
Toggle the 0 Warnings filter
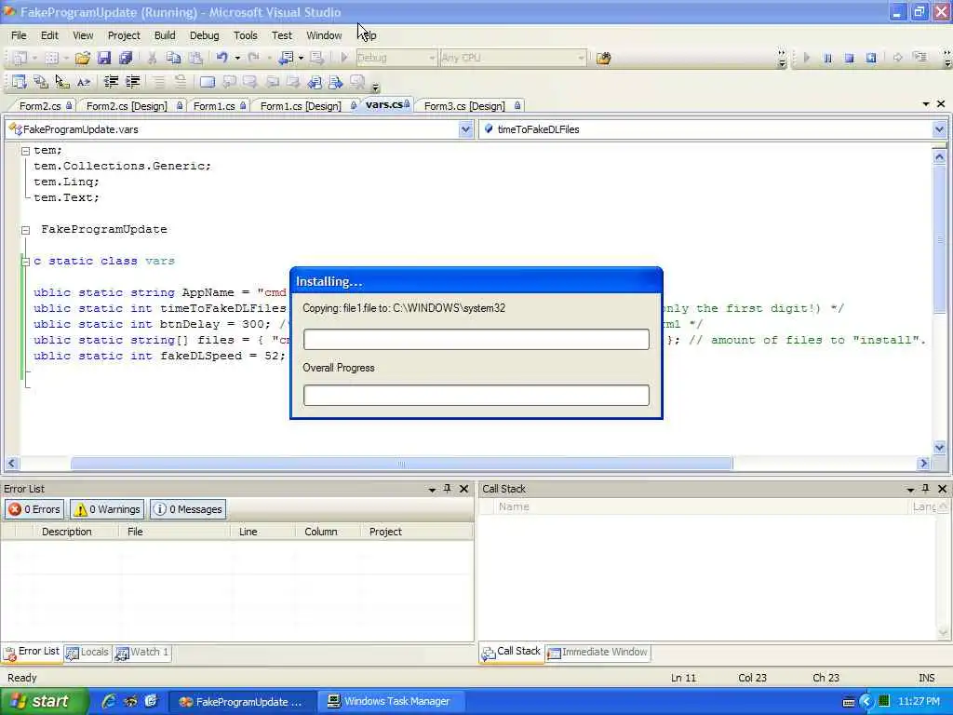(107, 509)
